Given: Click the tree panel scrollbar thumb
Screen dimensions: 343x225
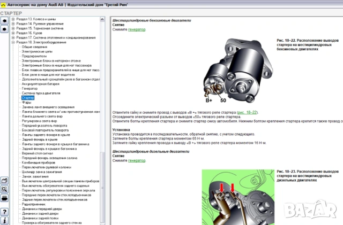Looking at the screenshot, I should 102,187.
